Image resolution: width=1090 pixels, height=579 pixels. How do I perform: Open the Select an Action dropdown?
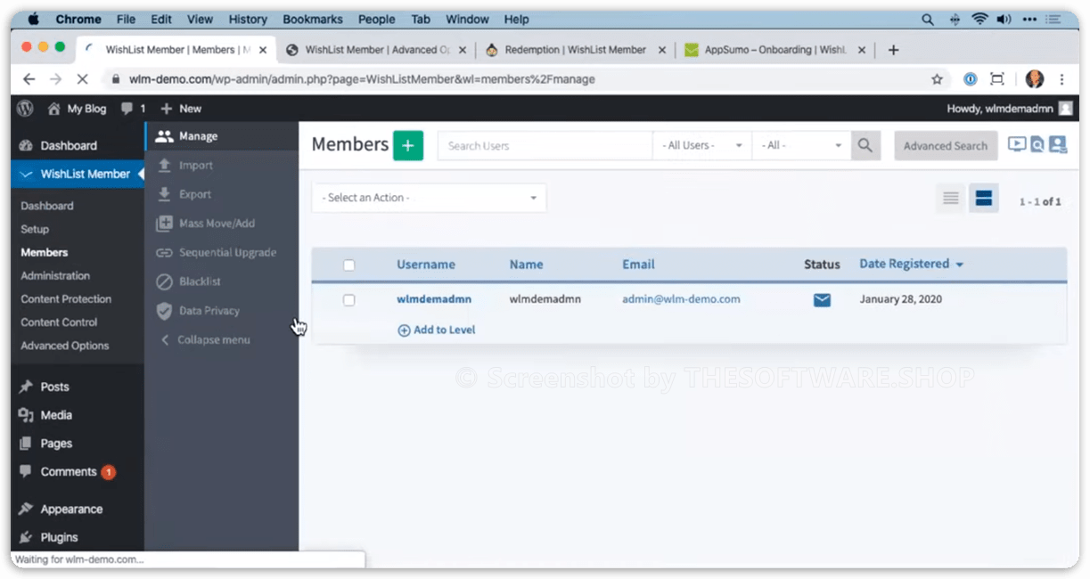(430, 198)
